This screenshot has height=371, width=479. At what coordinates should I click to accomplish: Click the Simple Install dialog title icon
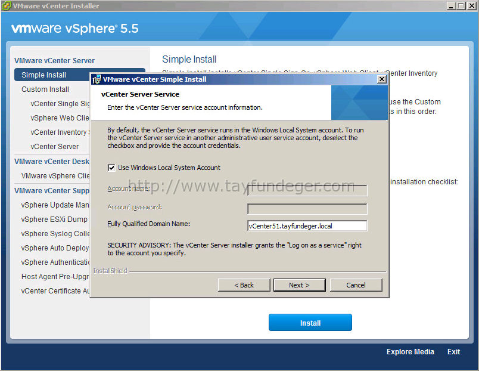(x=97, y=79)
